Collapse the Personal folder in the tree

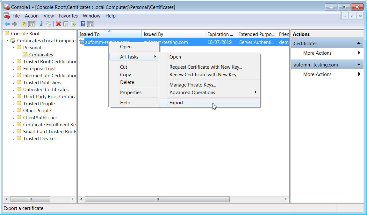point(13,47)
